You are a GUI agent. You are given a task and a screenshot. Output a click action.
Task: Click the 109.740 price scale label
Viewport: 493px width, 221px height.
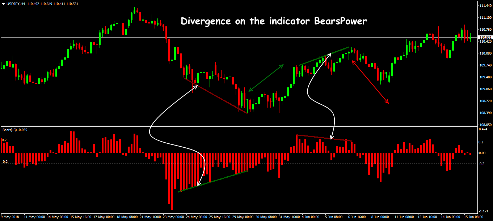click(x=485, y=65)
